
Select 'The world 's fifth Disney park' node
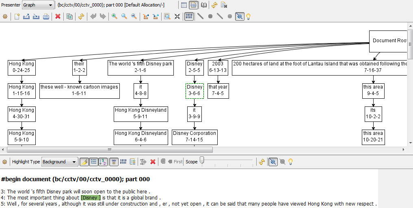click(x=141, y=67)
